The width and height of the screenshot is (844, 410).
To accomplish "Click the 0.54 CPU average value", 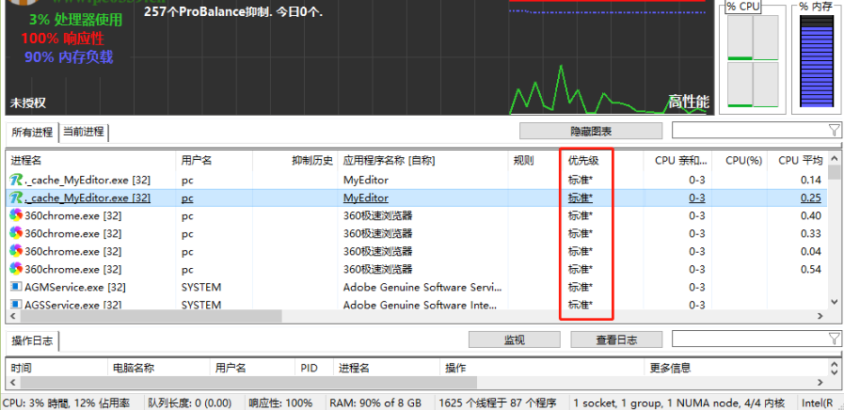I will pos(811,269).
